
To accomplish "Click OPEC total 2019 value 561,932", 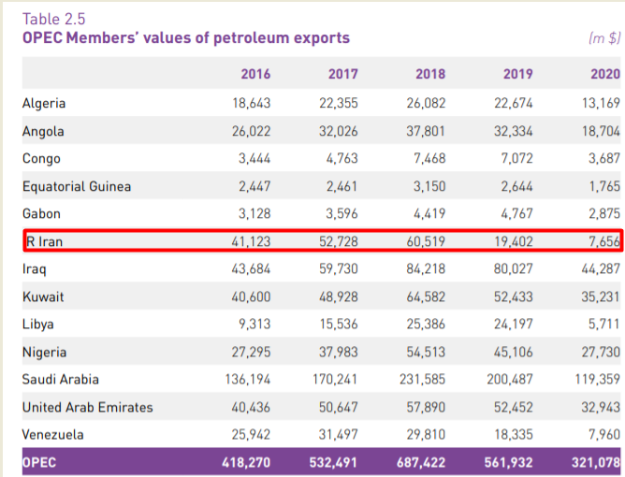I will pyautogui.click(x=509, y=462).
